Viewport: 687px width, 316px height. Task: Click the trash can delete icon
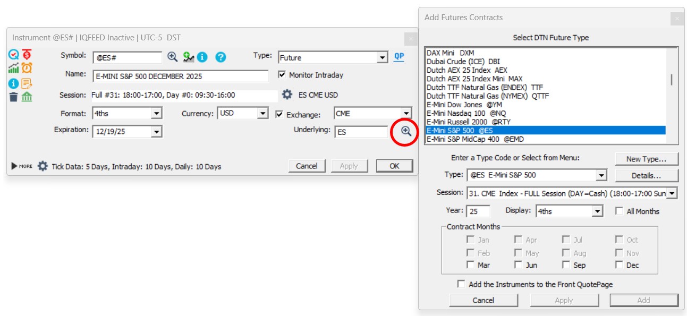pyautogui.click(x=13, y=97)
